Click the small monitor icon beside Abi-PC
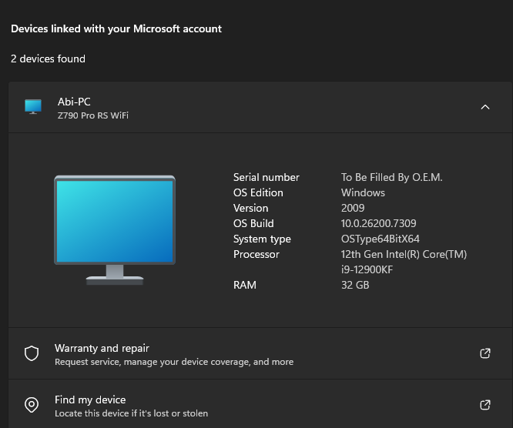Viewport: 513px width, 428px height. [x=33, y=106]
